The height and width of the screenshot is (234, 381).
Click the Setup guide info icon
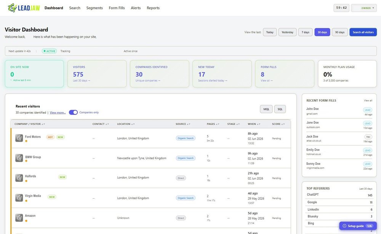[x=344, y=226]
